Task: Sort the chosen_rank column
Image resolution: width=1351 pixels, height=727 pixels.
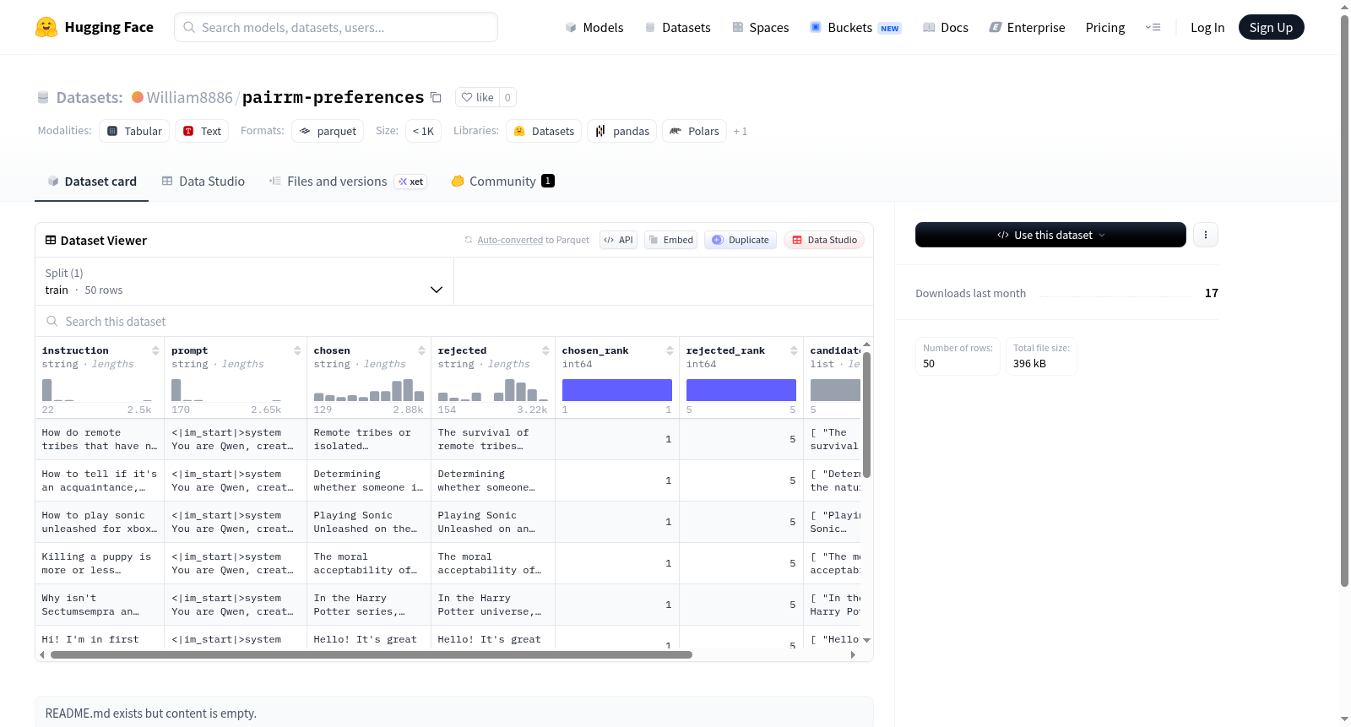Action: point(670,350)
